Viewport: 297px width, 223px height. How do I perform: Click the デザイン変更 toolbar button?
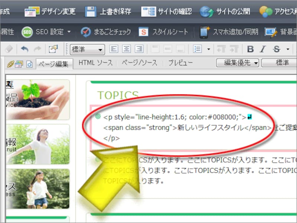click(50, 12)
